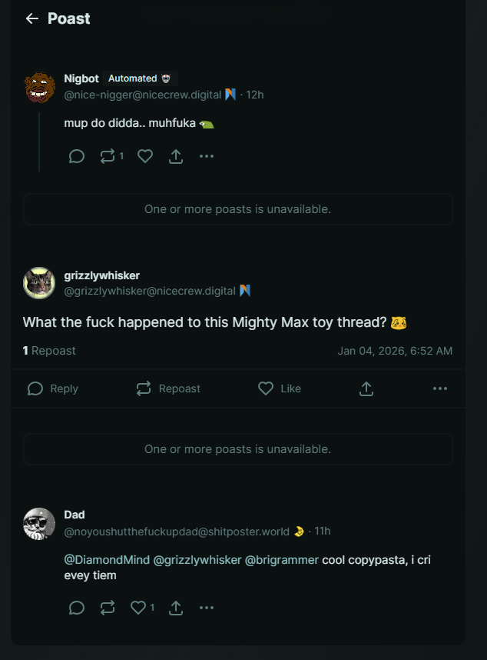Viewport: 487px width, 660px height.
Task: Open the three-dots menu on grizzlywhisker's post
Action: [440, 388]
